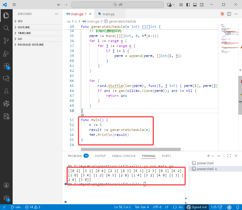242x210 pixels.
Task: Toggle the secondary side bar
Action: tap(202, 5)
